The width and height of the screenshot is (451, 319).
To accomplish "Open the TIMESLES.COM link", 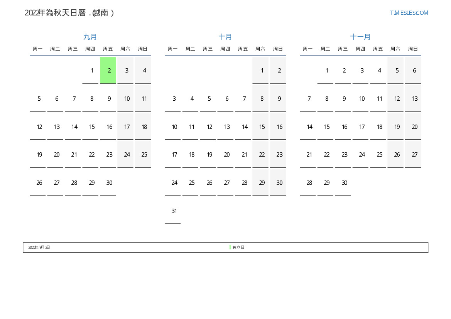I will click(409, 13).
